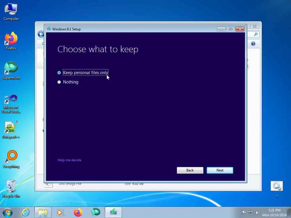Screen dimensions: 291x218
Task: Close the Explorer window behind Setup
Action: coord(255,26)
